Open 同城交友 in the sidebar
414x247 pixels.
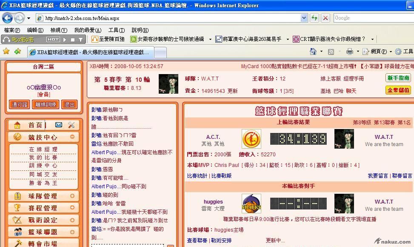[43, 174]
